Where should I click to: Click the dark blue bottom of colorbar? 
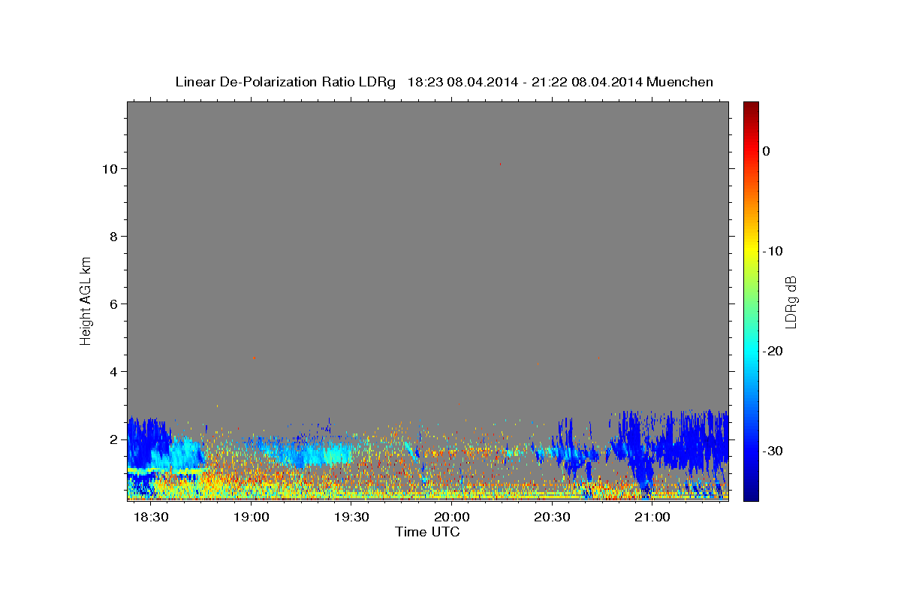pyautogui.click(x=751, y=494)
